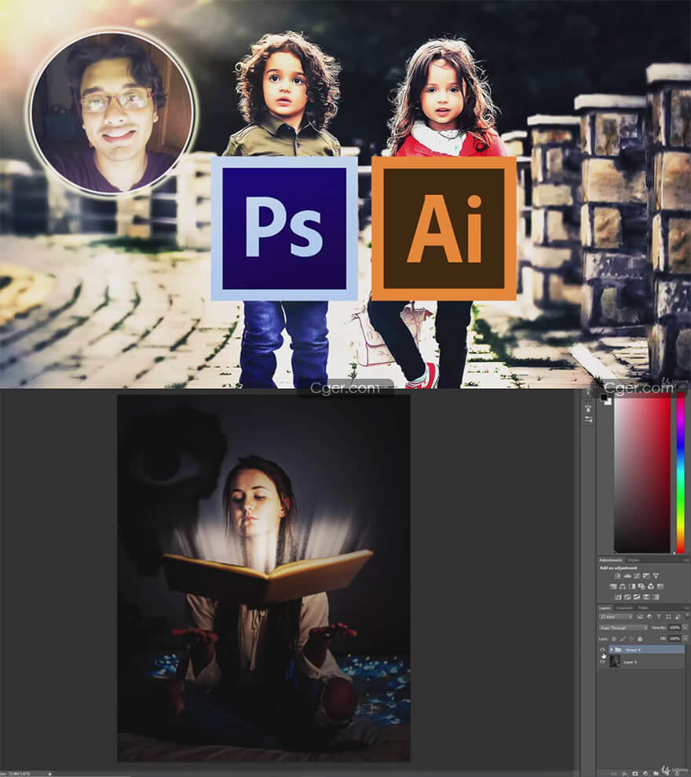Open the tool settings sliders icon in collapsed dock
The image size is (691, 777).
[588, 420]
